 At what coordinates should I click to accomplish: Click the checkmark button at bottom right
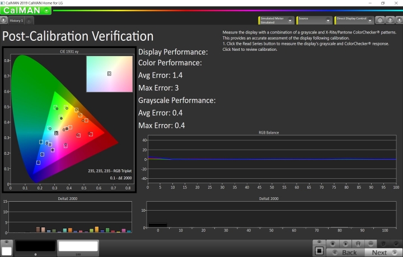[396, 244]
